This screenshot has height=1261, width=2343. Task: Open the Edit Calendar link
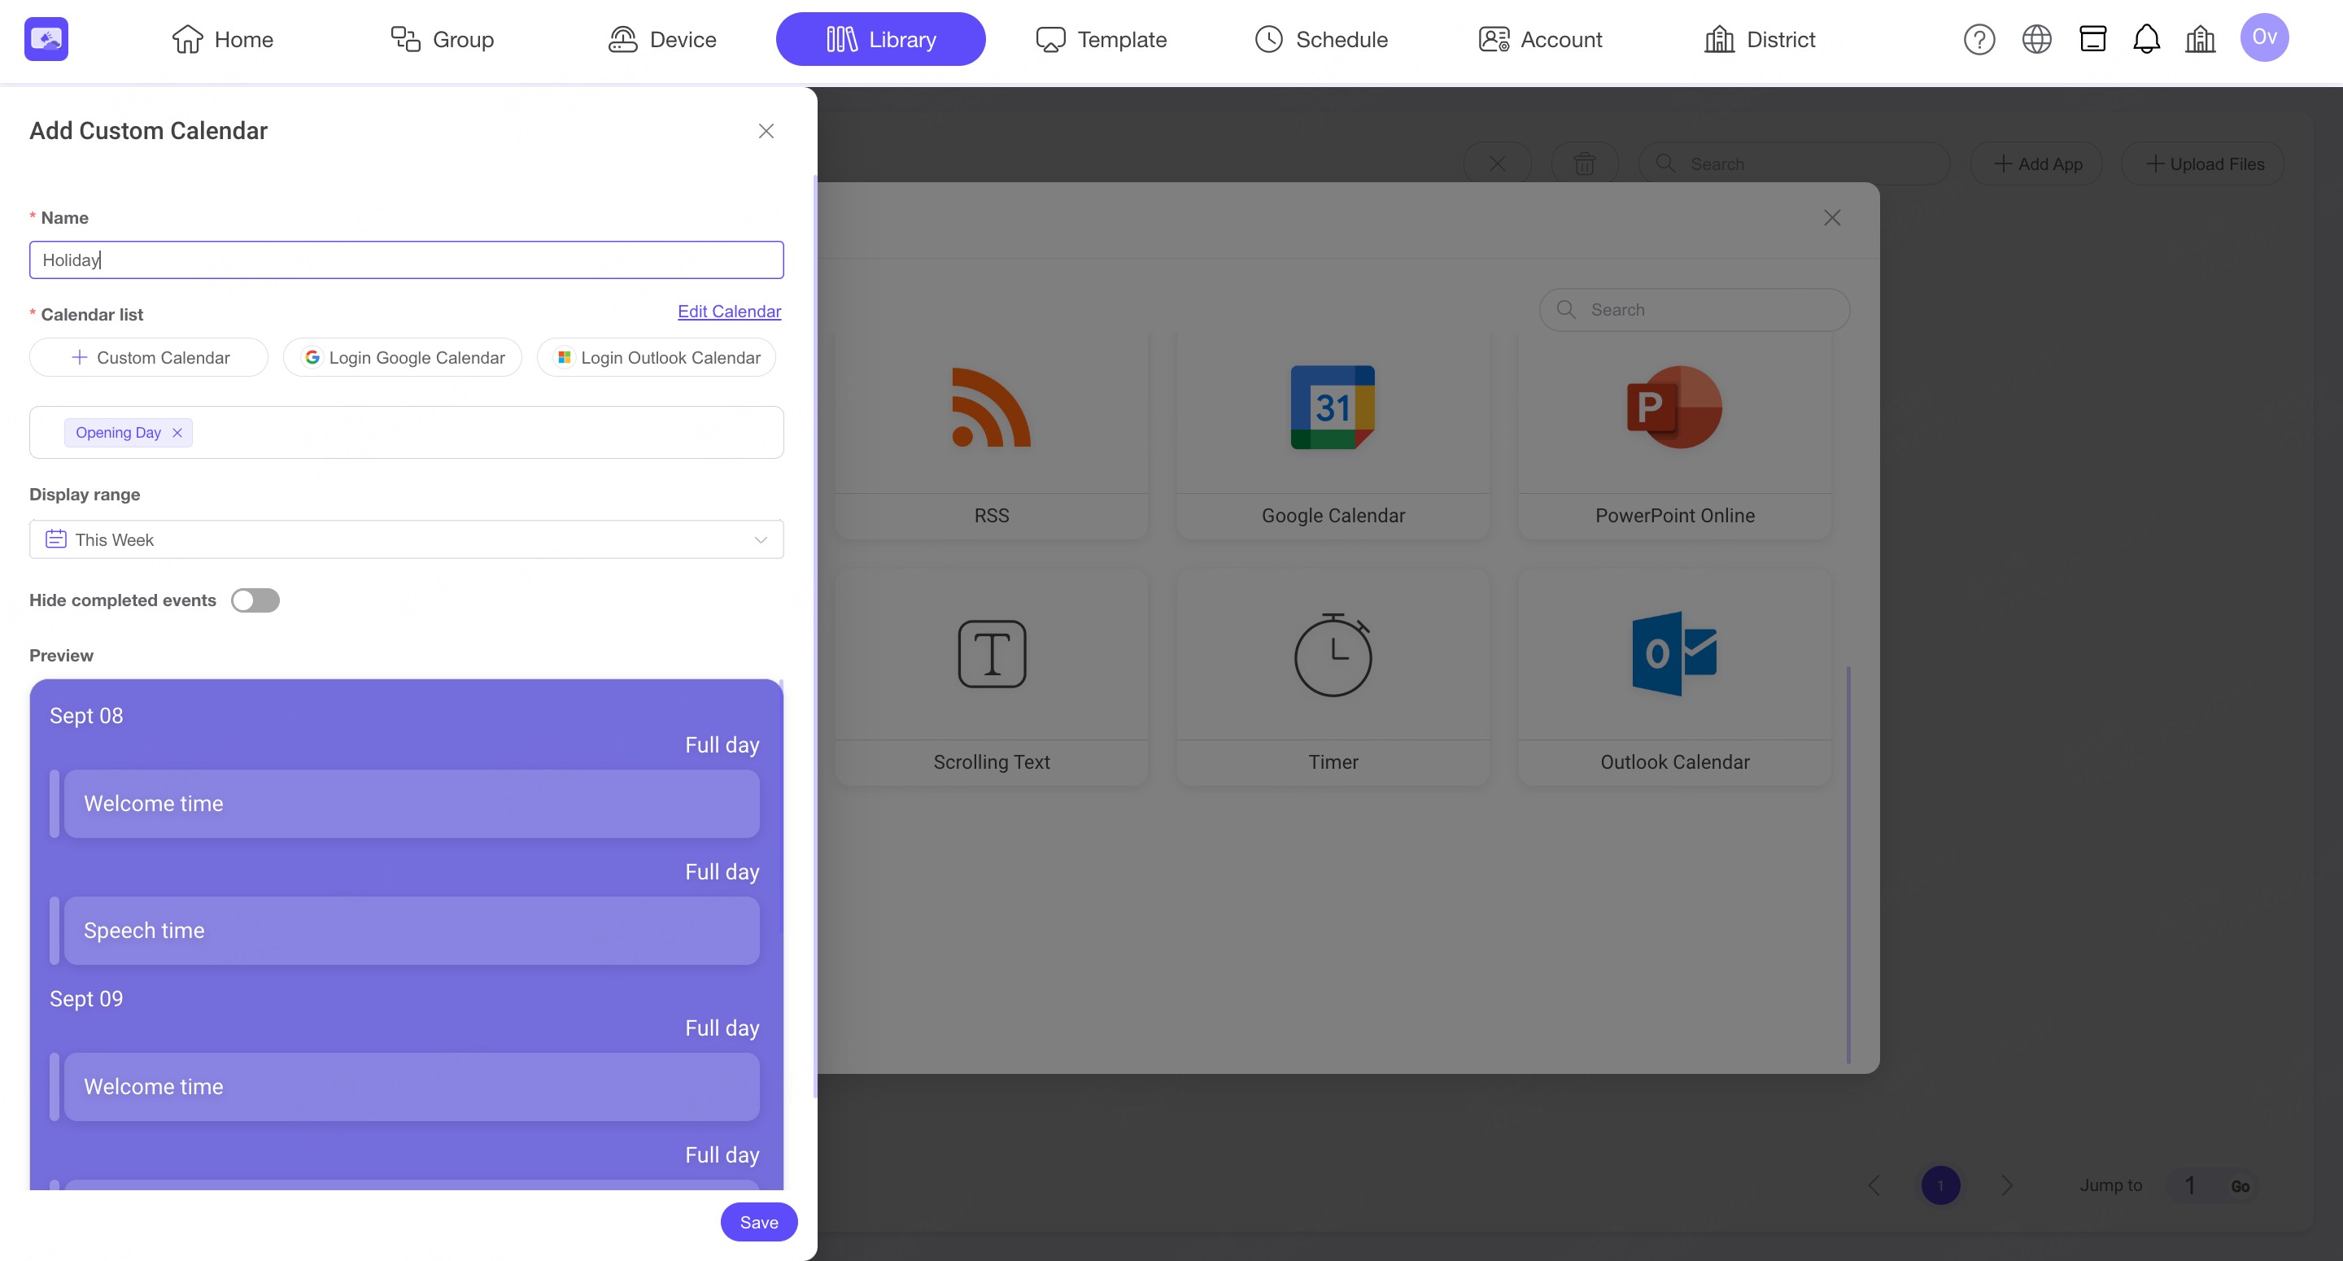pos(729,311)
